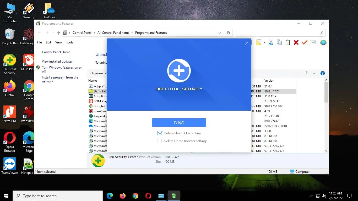The width and height of the screenshot is (358, 201).
Task: Click the blue Help question mark icon
Action: coord(323,73)
